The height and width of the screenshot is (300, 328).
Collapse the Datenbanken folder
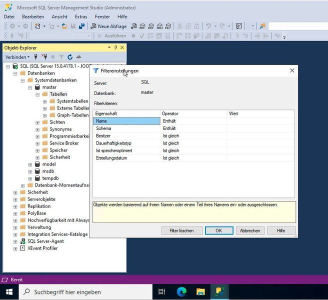coord(15,73)
